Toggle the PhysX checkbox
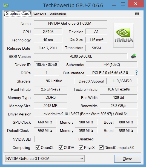This screenshot has width=146, height=167. (81, 148)
